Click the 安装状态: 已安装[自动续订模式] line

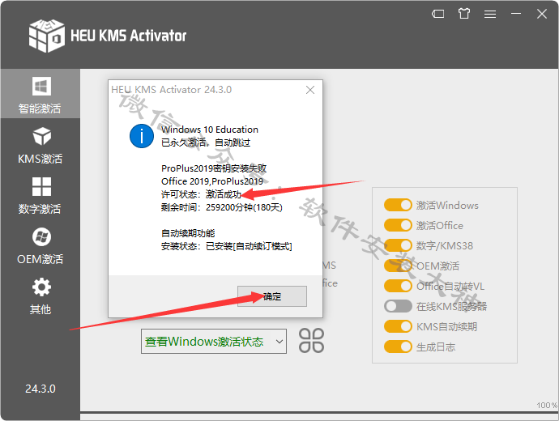(226, 246)
